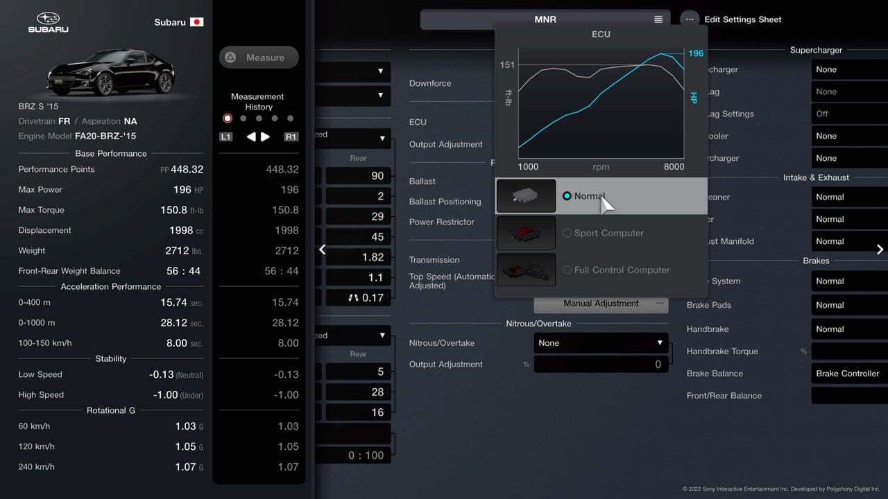
Task: Open the Brake Pads Normal dropdown
Action: coord(850,305)
